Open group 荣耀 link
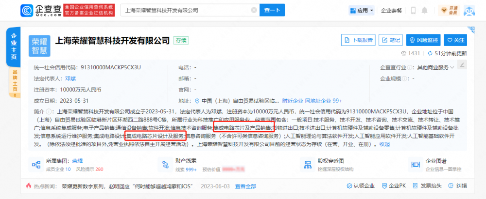 (77, 161)
